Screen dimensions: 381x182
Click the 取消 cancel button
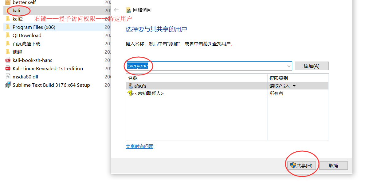(333, 165)
